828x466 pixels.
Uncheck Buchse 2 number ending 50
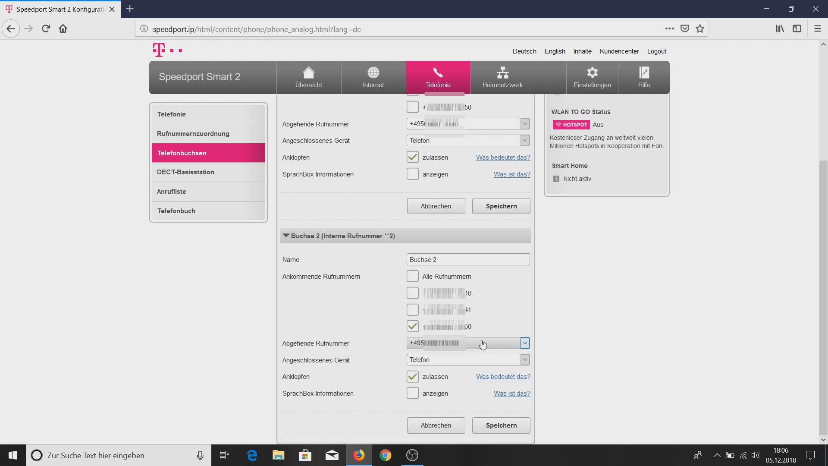tap(413, 326)
